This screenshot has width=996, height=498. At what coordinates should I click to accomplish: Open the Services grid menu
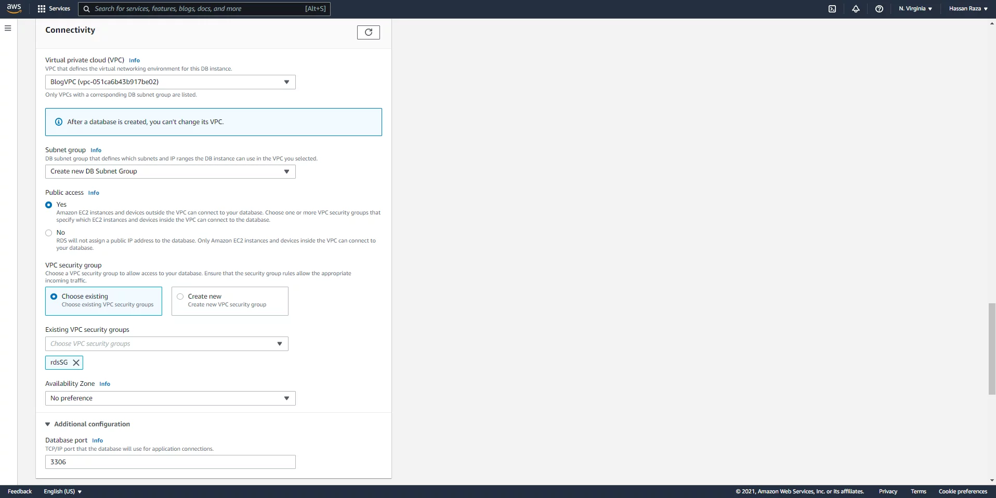54,9
